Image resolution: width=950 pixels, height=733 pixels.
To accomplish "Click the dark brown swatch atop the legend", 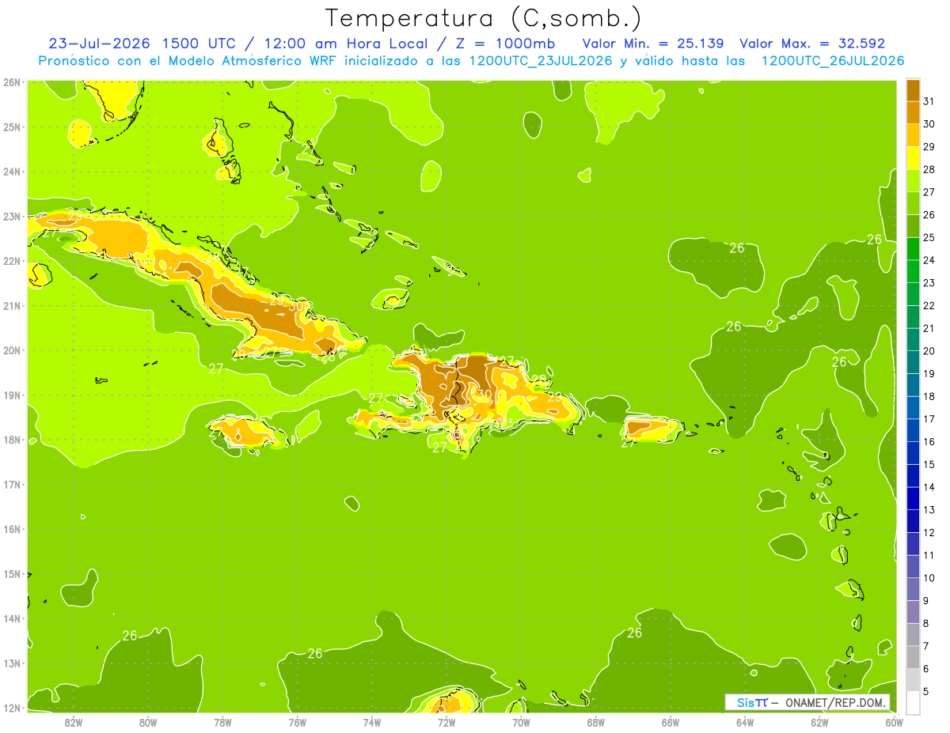I will tap(913, 90).
